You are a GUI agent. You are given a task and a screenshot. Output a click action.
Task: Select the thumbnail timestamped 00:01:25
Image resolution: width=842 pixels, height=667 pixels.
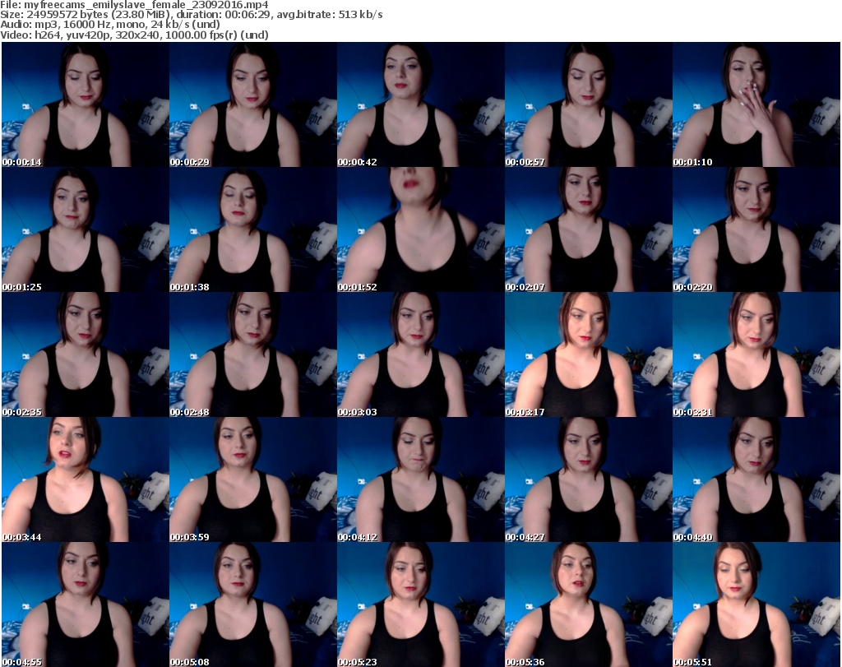85,229
